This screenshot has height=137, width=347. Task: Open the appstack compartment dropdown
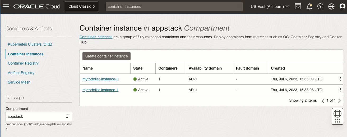(39, 116)
